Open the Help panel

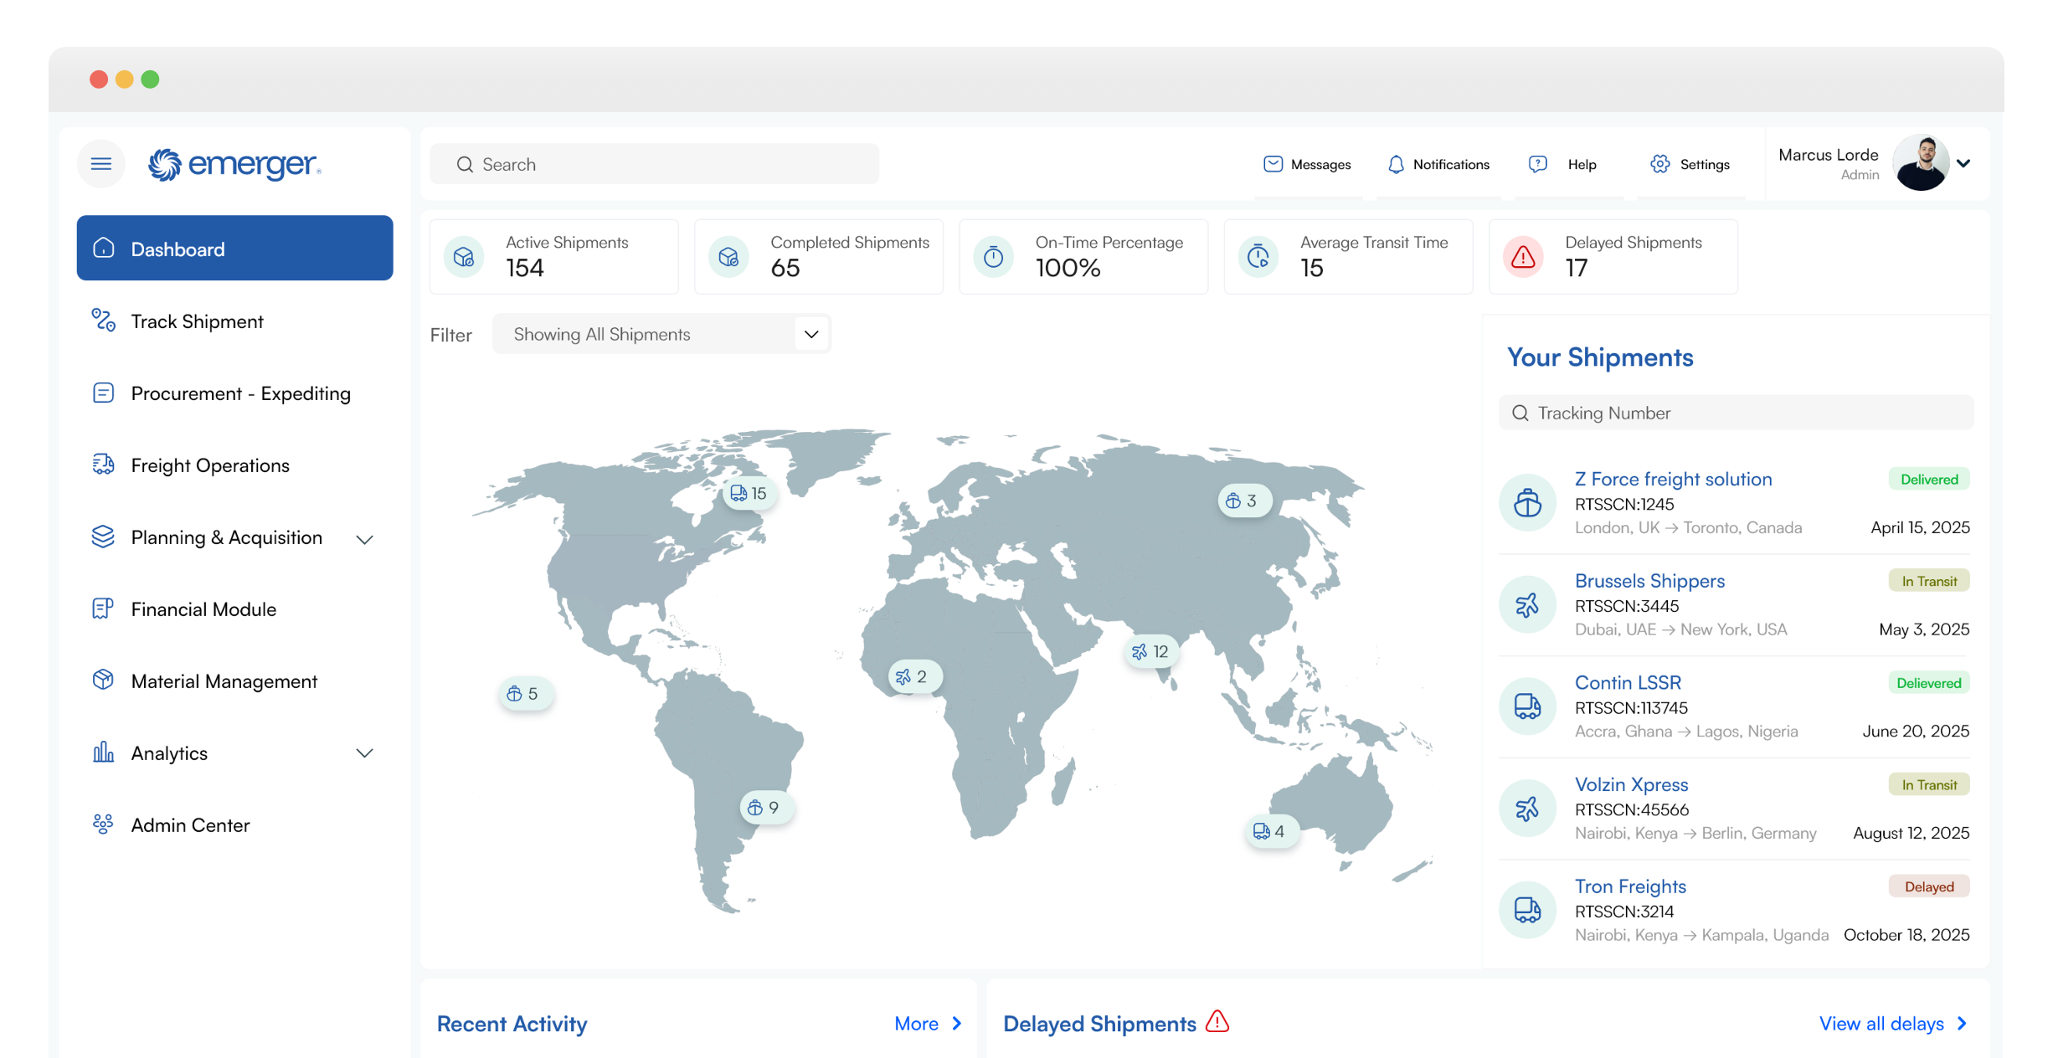click(1537, 164)
